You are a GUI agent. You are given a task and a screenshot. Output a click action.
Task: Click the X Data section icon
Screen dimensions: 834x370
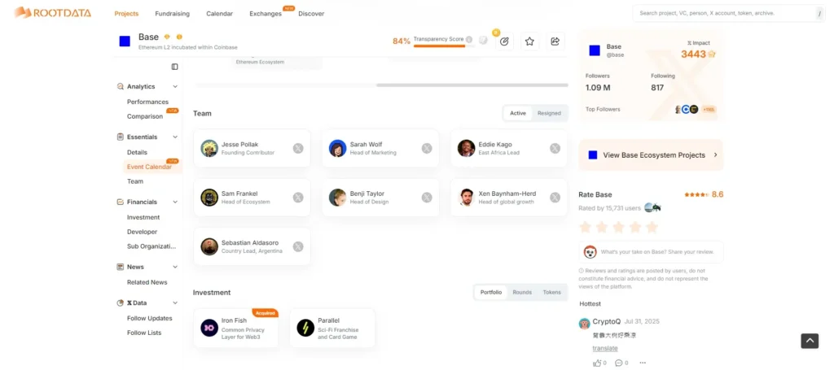(x=121, y=303)
